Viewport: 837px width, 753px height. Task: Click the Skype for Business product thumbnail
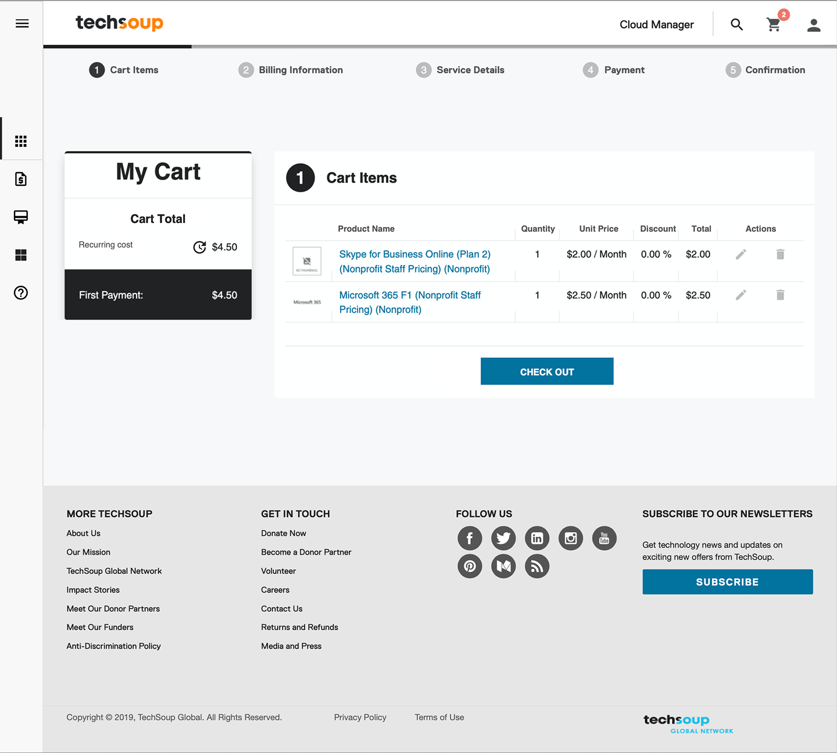(x=307, y=261)
